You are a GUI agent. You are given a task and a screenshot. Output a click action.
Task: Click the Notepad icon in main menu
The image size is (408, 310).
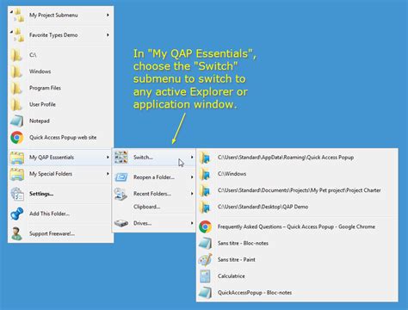pos(17,121)
